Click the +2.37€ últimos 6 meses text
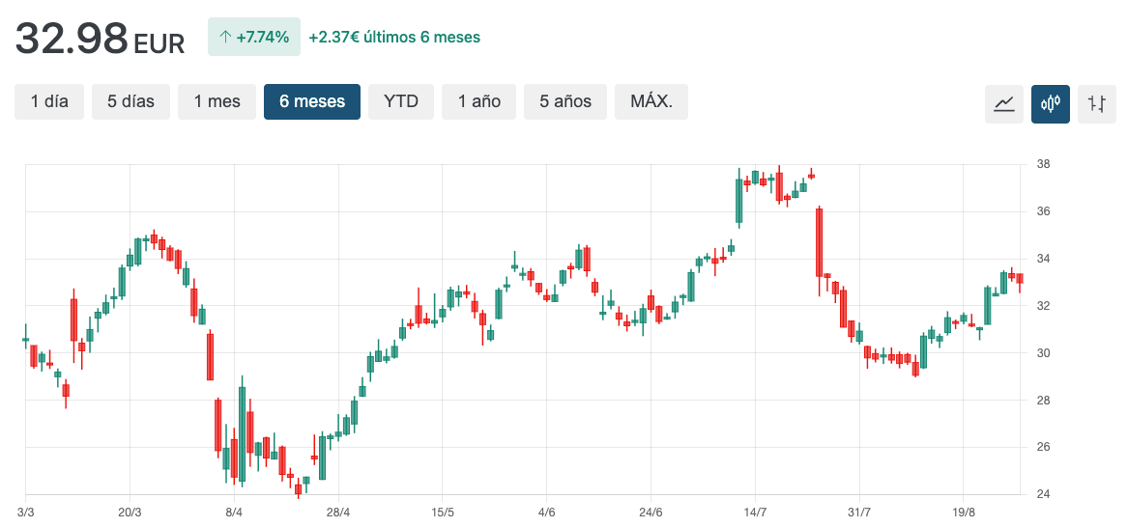Image resolution: width=1128 pixels, height=527 pixels. point(394,38)
